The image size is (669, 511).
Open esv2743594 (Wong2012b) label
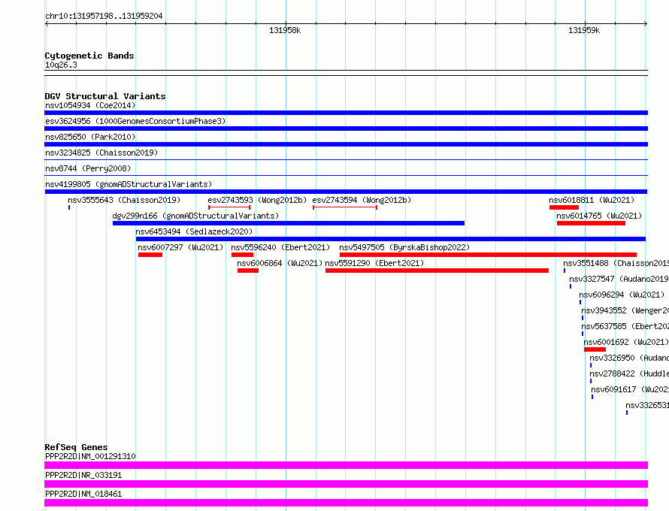click(362, 200)
